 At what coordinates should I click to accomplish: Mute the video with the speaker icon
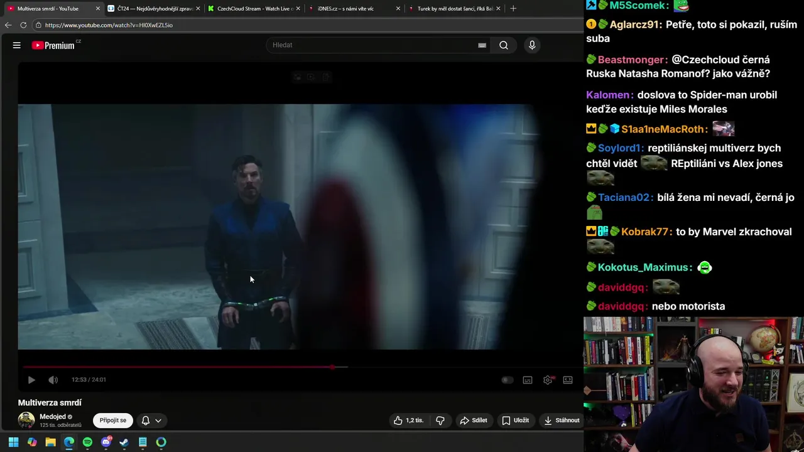click(x=53, y=380)
